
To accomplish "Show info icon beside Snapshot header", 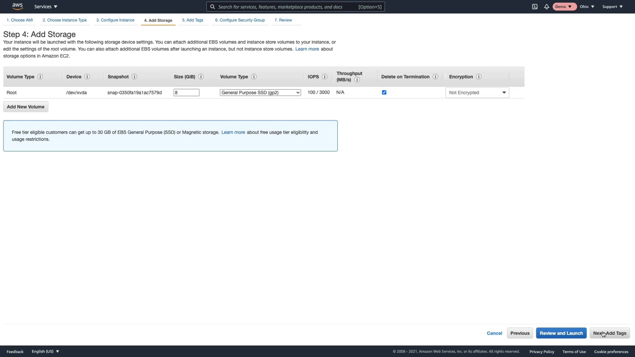I will point(134,77).
